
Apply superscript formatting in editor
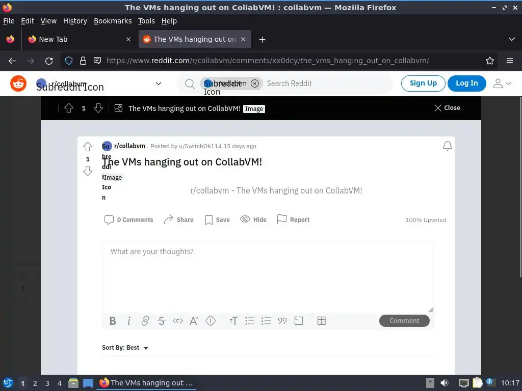coord(194,321)
